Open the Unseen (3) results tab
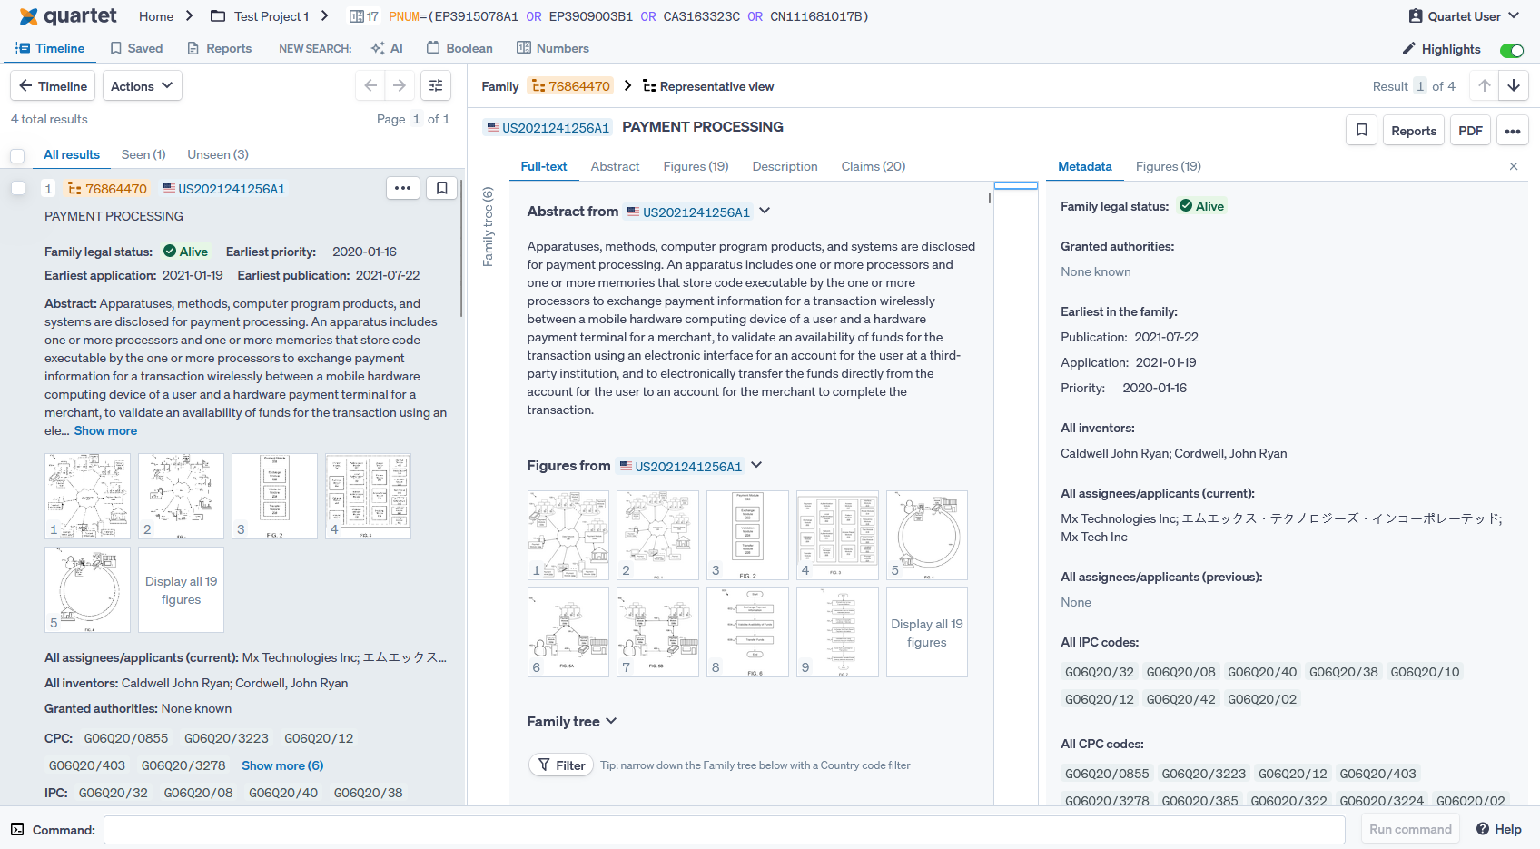The height and width of the screenshot is (849, 1540). click(x=218, y=154)
